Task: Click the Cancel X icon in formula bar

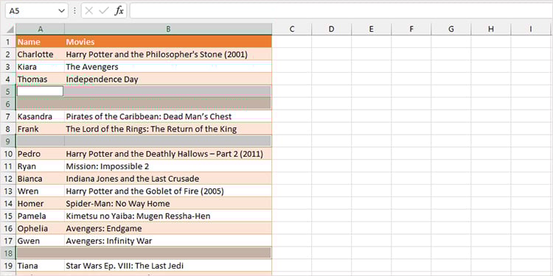Action: 89,11
